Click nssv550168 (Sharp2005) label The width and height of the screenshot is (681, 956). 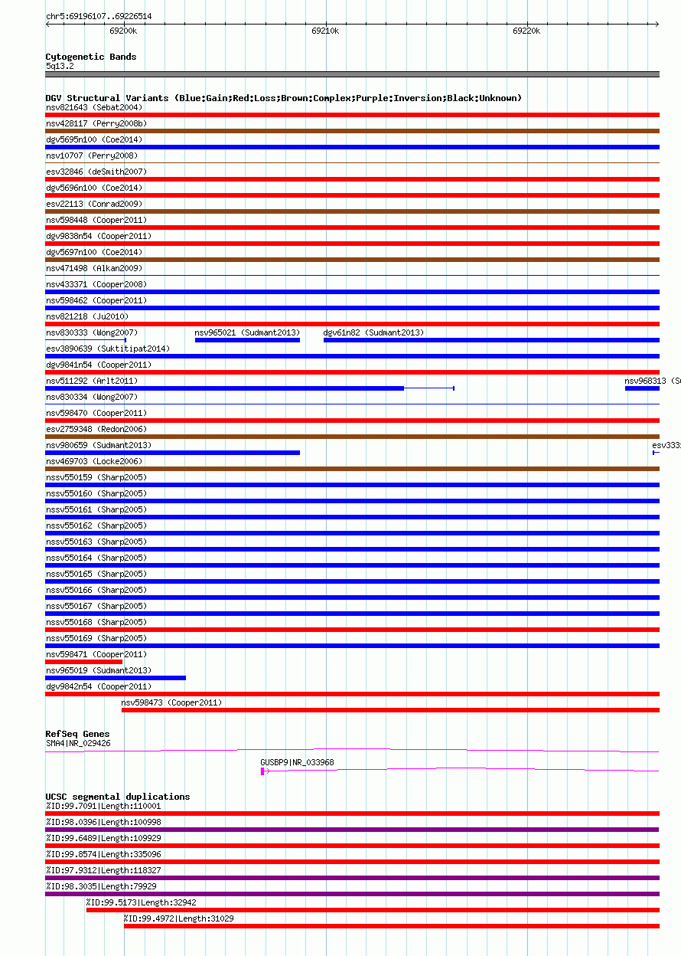[x=96, y=622]
